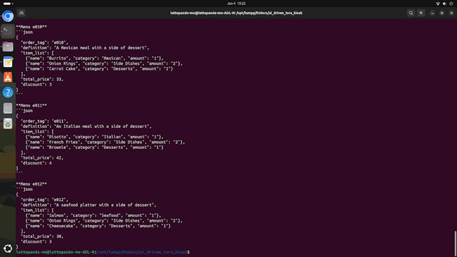Click the Burrito item line

point(94,58)
